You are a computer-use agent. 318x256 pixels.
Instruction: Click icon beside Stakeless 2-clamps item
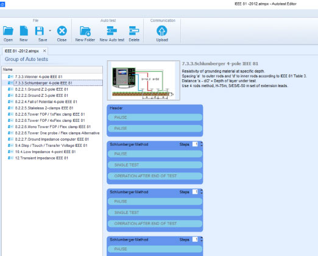pos(10,108)
